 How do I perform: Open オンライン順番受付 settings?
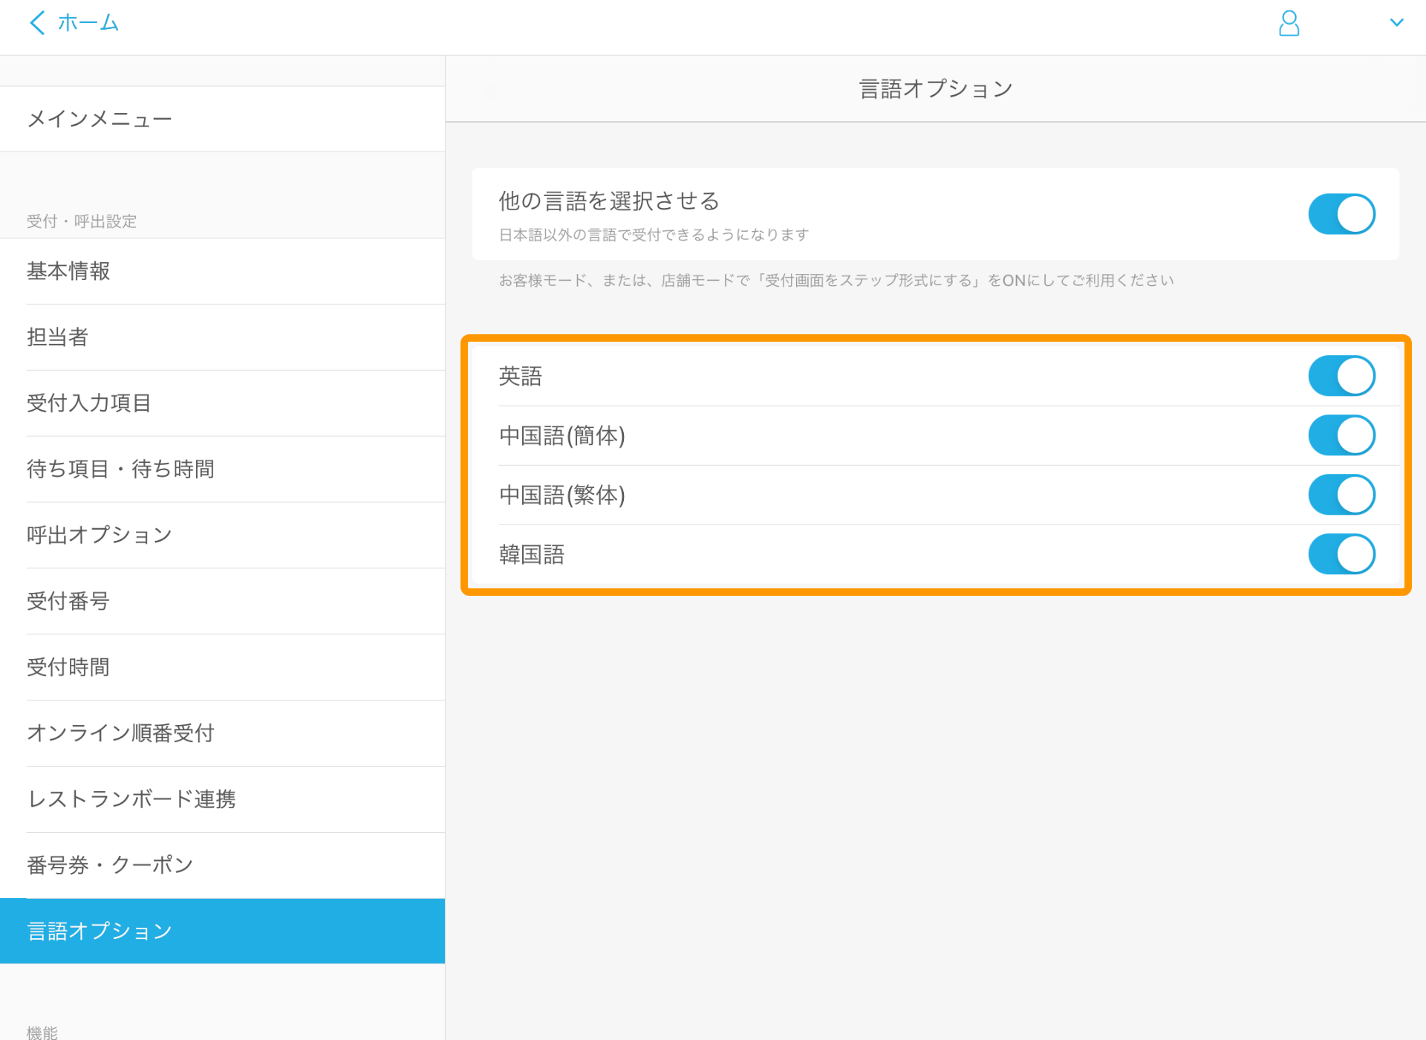pyautogui.click(x=222, y=733)
